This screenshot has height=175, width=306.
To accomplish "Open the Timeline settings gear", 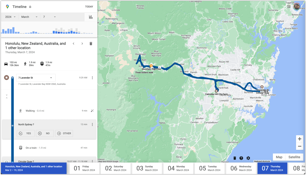I will tap(248, 158).
